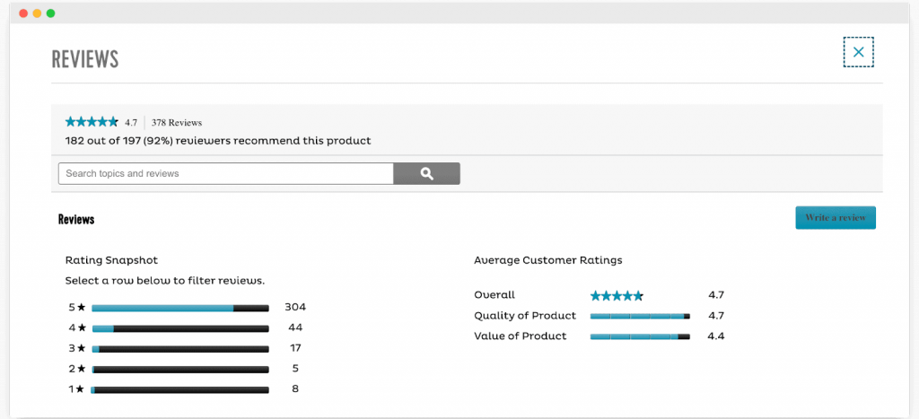
Task: Click the green maximize window dot
Action: click(x=50, y=13)
